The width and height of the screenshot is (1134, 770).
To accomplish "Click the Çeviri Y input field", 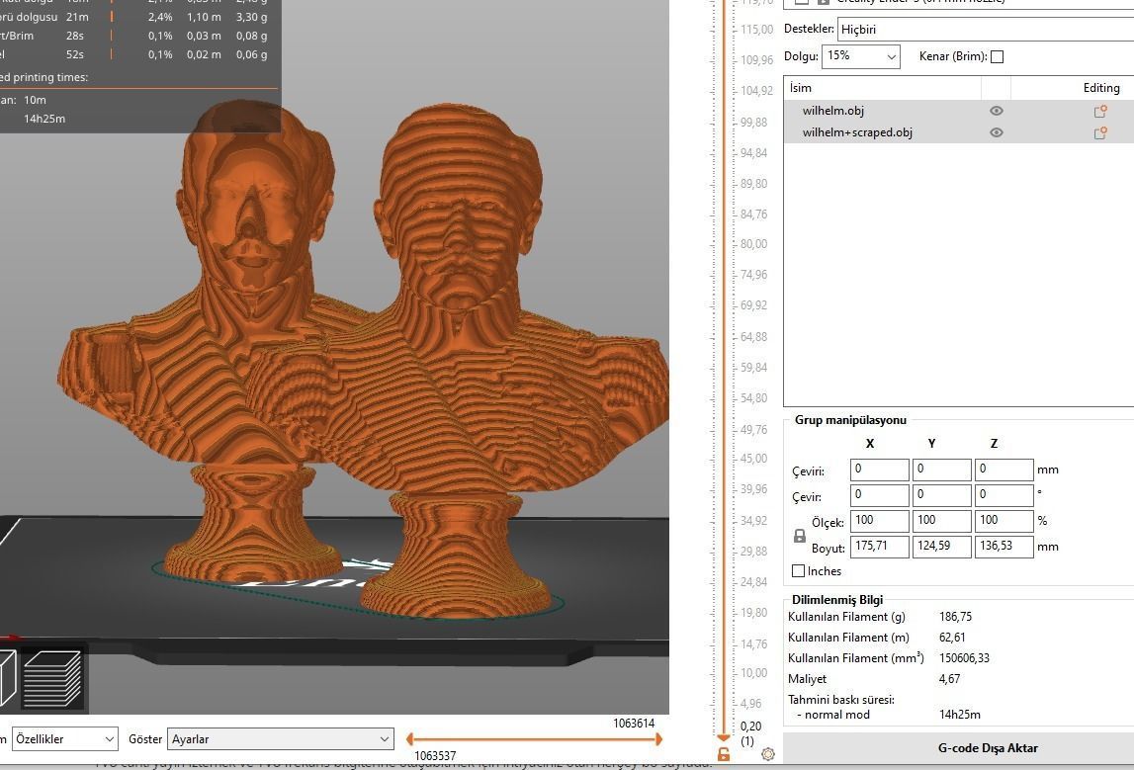I will [x=941, y=470].
